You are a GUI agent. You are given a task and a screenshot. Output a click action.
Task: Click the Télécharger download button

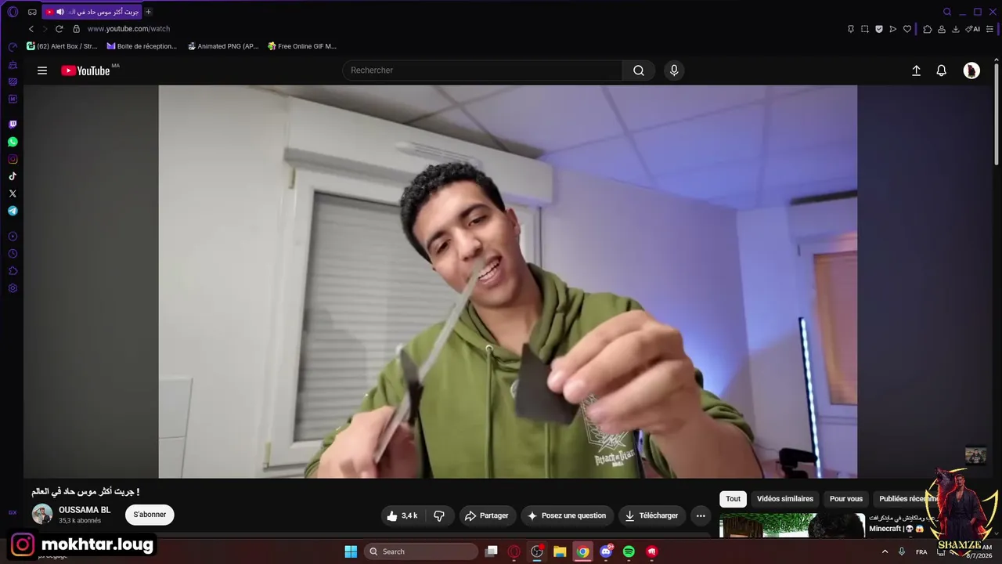tap(651, 515)
